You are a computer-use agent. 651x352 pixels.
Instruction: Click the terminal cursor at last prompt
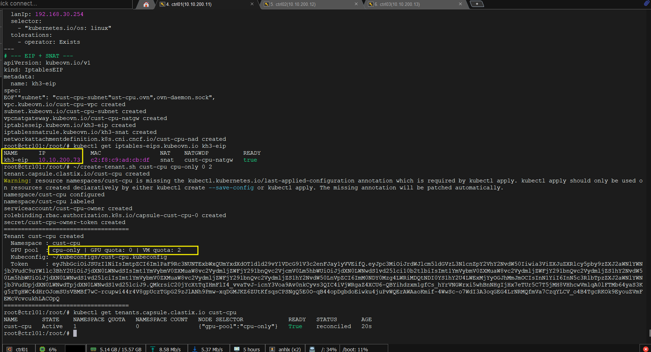click(x=75, y=333)
